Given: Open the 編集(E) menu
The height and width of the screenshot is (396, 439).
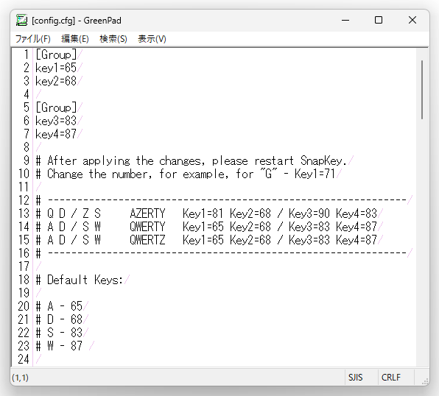Looking at the screenshot, I should pyautogui.click(x=75, y=39).
